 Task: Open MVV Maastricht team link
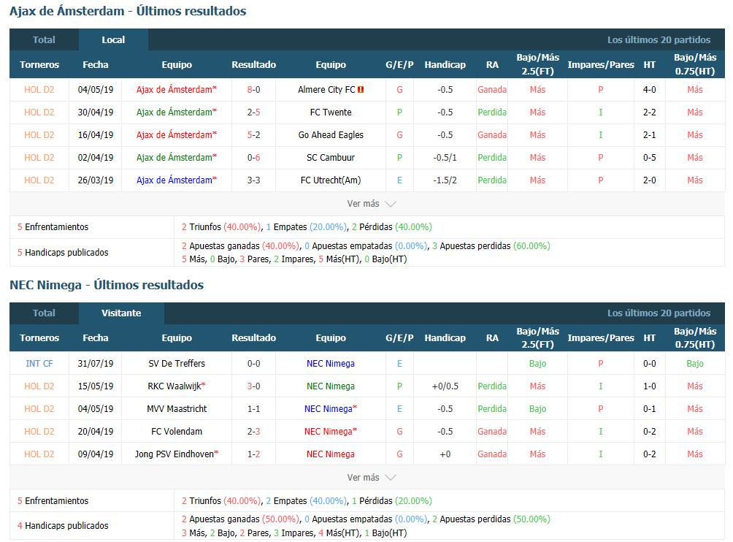[x=177, y=409]
